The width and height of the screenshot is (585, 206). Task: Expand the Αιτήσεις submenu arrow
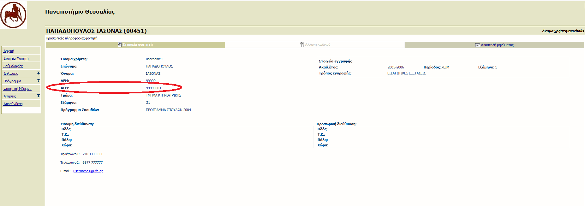(39, 96)
